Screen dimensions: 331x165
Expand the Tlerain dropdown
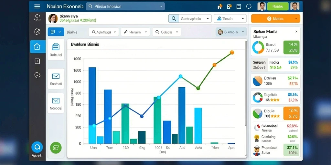tap(230, 18)
